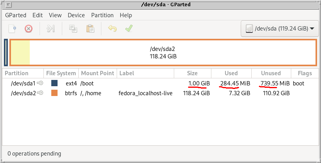Select the /dev/sda2 graphical partition bar
The width and height of the screenshot is (321, 163).
pos(163,53)
